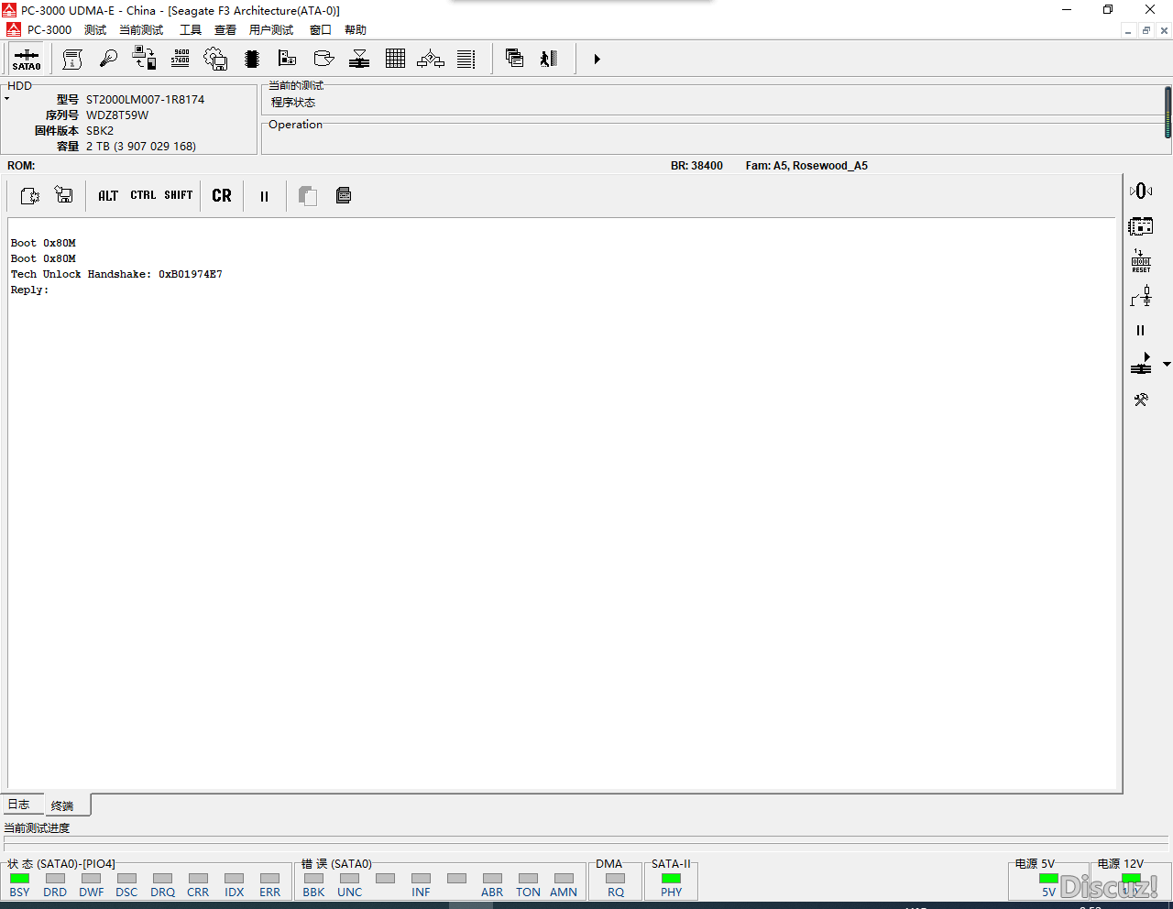Click the black play arrow in toolbar
The height and width of the screenshot is (909, 1173).
click(x=597, y=59)
